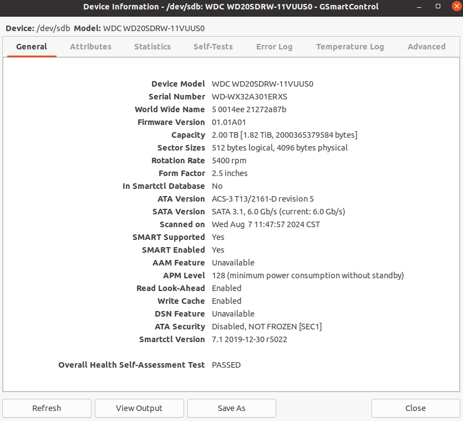Click the Serial Number label
463x421 pixels.
(176, 97)
